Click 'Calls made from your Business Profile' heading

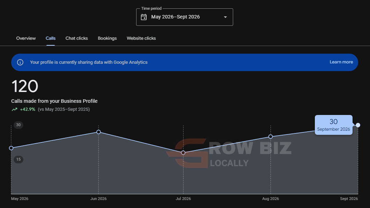click(54, 101)
